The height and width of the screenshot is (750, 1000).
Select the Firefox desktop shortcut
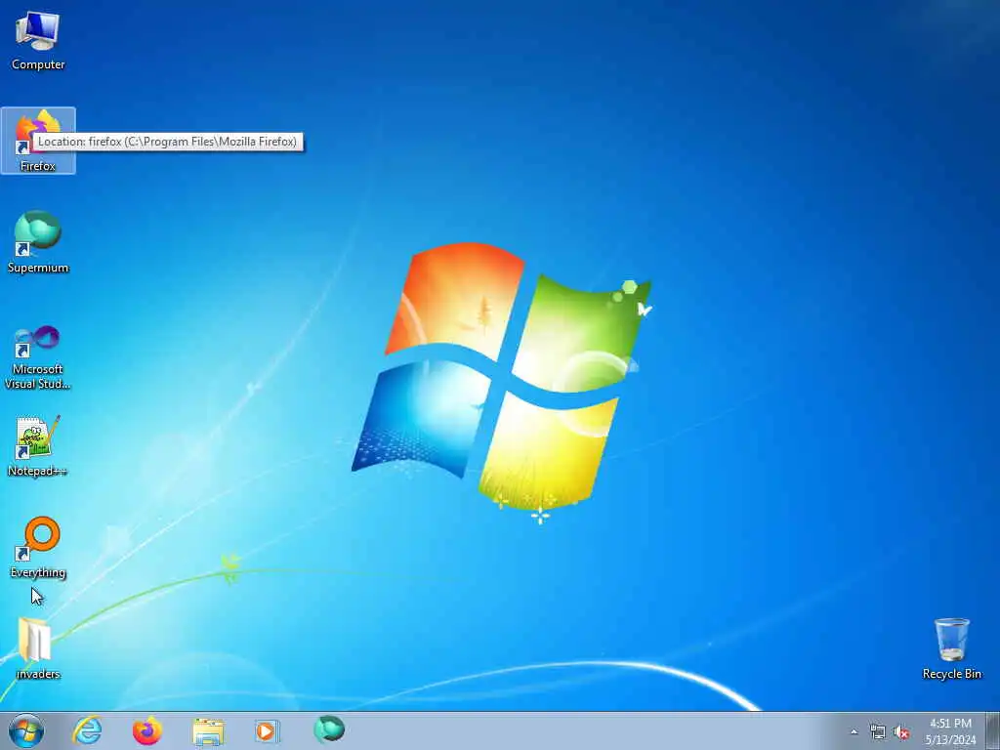[38, 141]
